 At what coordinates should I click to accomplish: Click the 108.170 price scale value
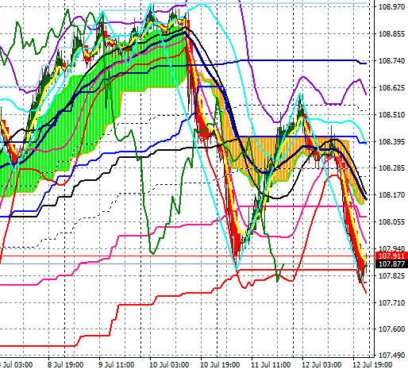click(x=392, y=195)
